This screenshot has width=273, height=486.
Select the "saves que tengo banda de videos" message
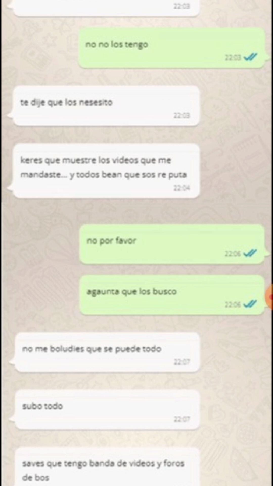click(x=107, y=467)
